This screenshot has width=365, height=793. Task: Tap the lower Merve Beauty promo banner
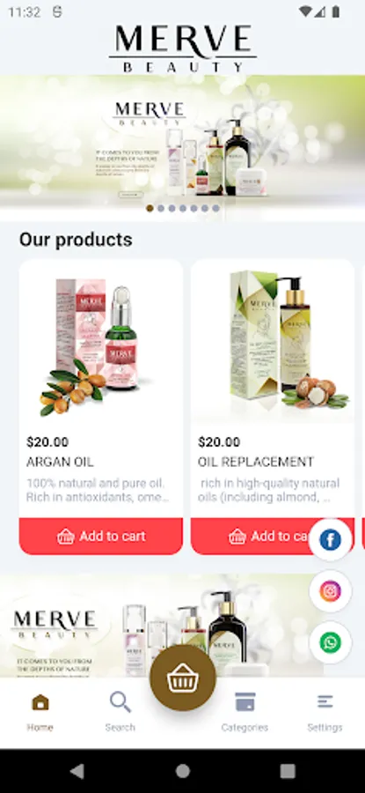pos(162,626)
